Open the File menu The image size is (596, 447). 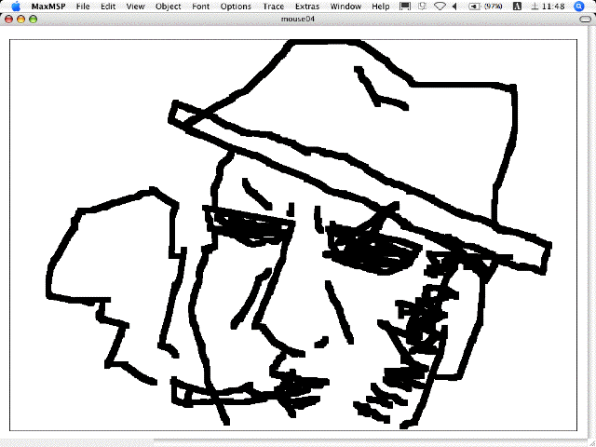pyautogui.click(x=83, y=7)
